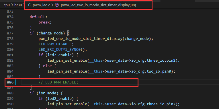219x109 pixels.
Task: Click the commented LED_PWM_ENABLE line
Action: pos(58,82)
